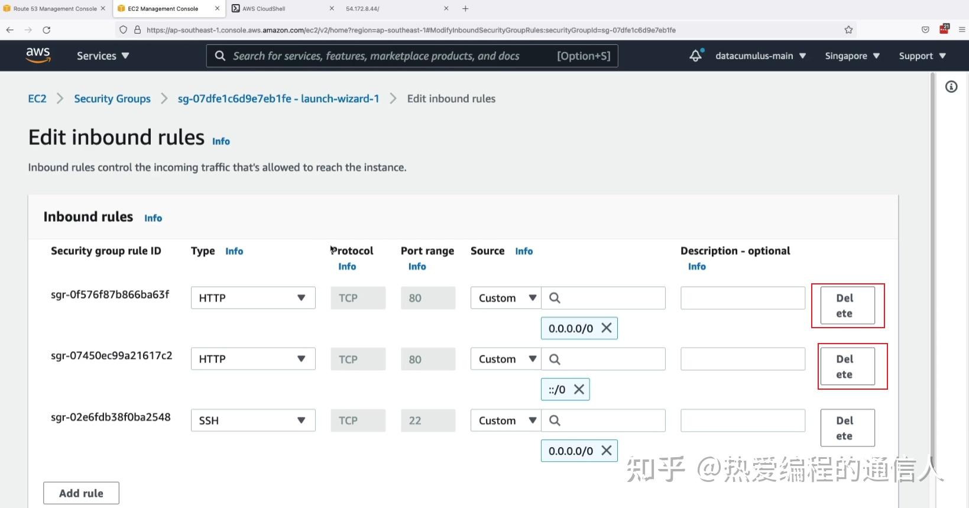Switch to the 54.172.8.44 tab
Viewport: 969px width, 508px height.
click(363, 8)
